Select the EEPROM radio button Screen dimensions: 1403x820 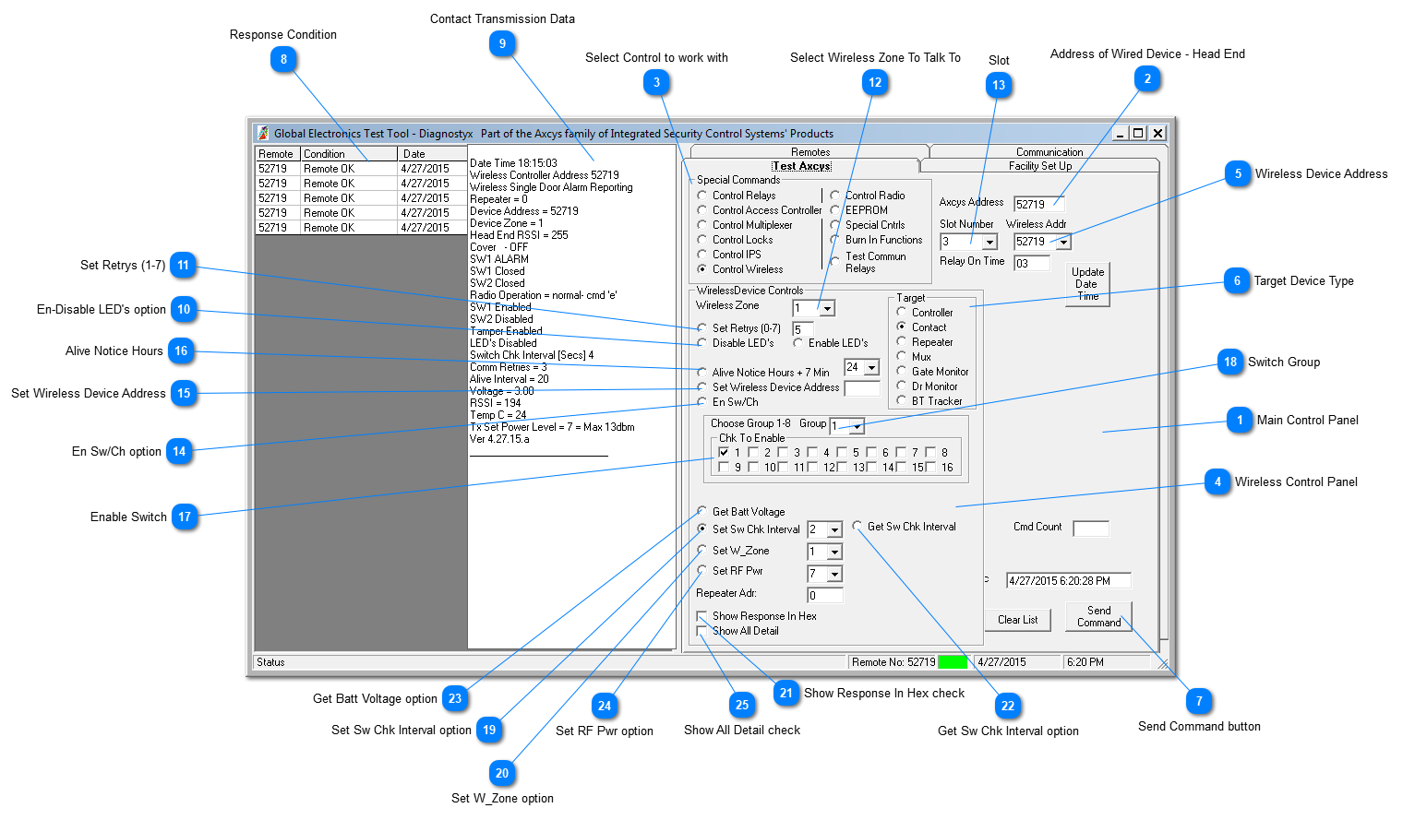coord(835,210)
